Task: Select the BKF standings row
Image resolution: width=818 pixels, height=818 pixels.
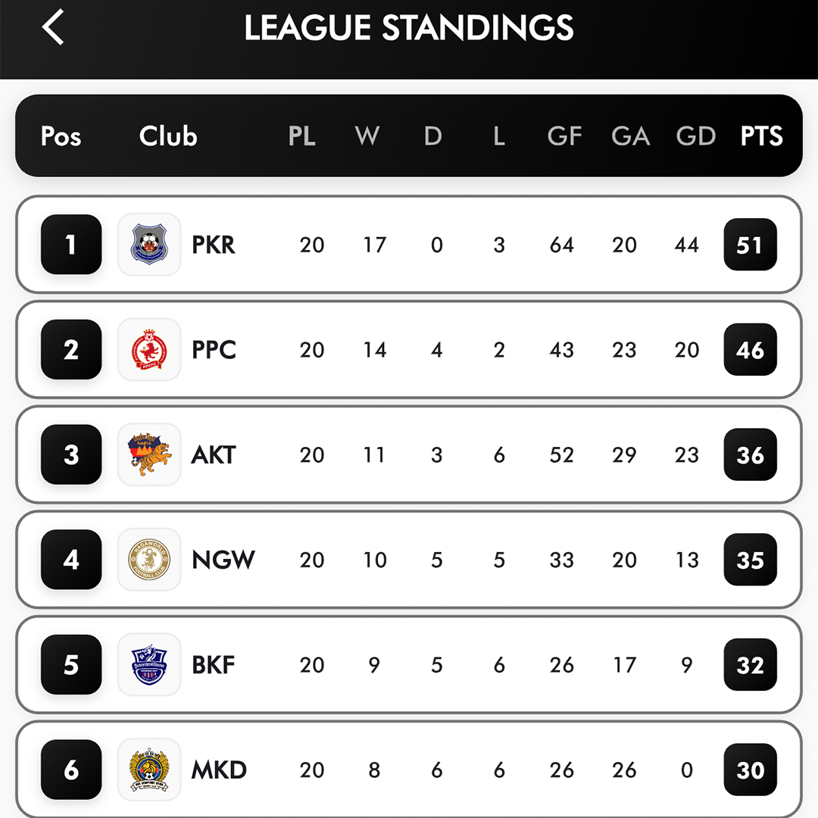Action: [x=409, y=665]
